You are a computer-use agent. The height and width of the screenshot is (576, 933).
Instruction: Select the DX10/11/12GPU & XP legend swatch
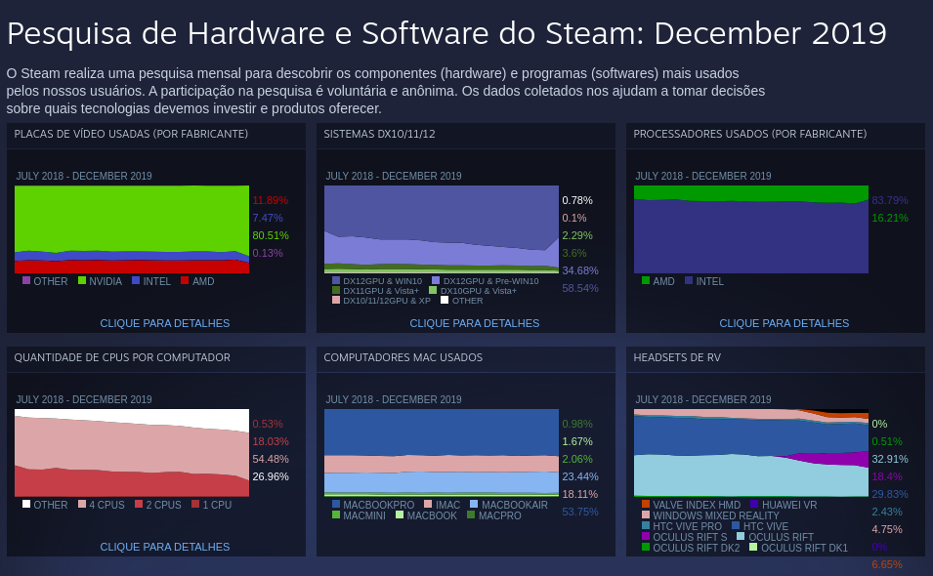336,300
